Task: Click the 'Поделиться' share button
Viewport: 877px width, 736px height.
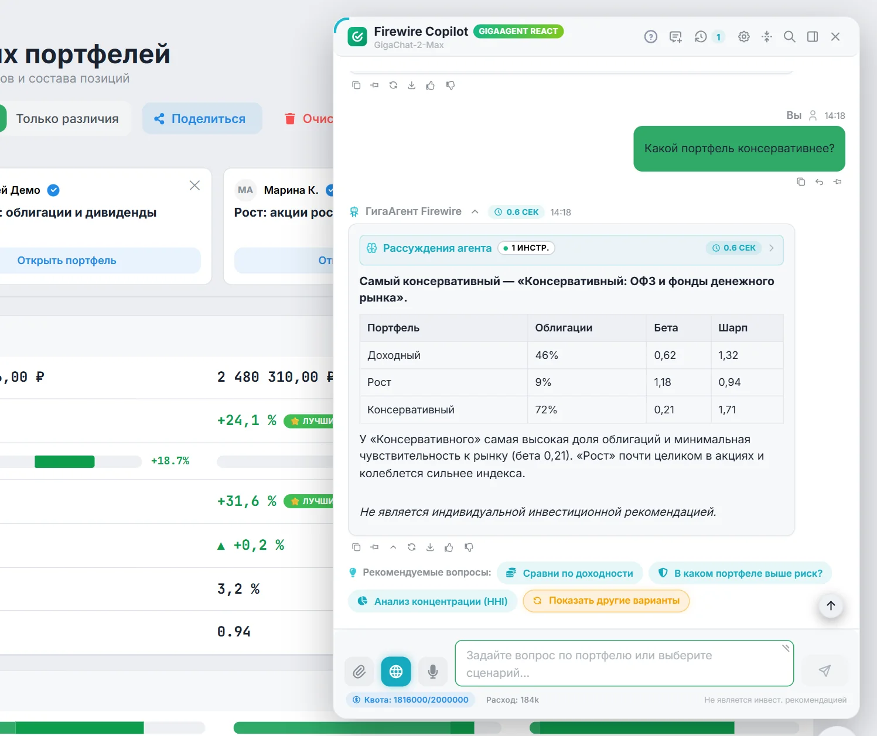Action: (x=202, y=119)
